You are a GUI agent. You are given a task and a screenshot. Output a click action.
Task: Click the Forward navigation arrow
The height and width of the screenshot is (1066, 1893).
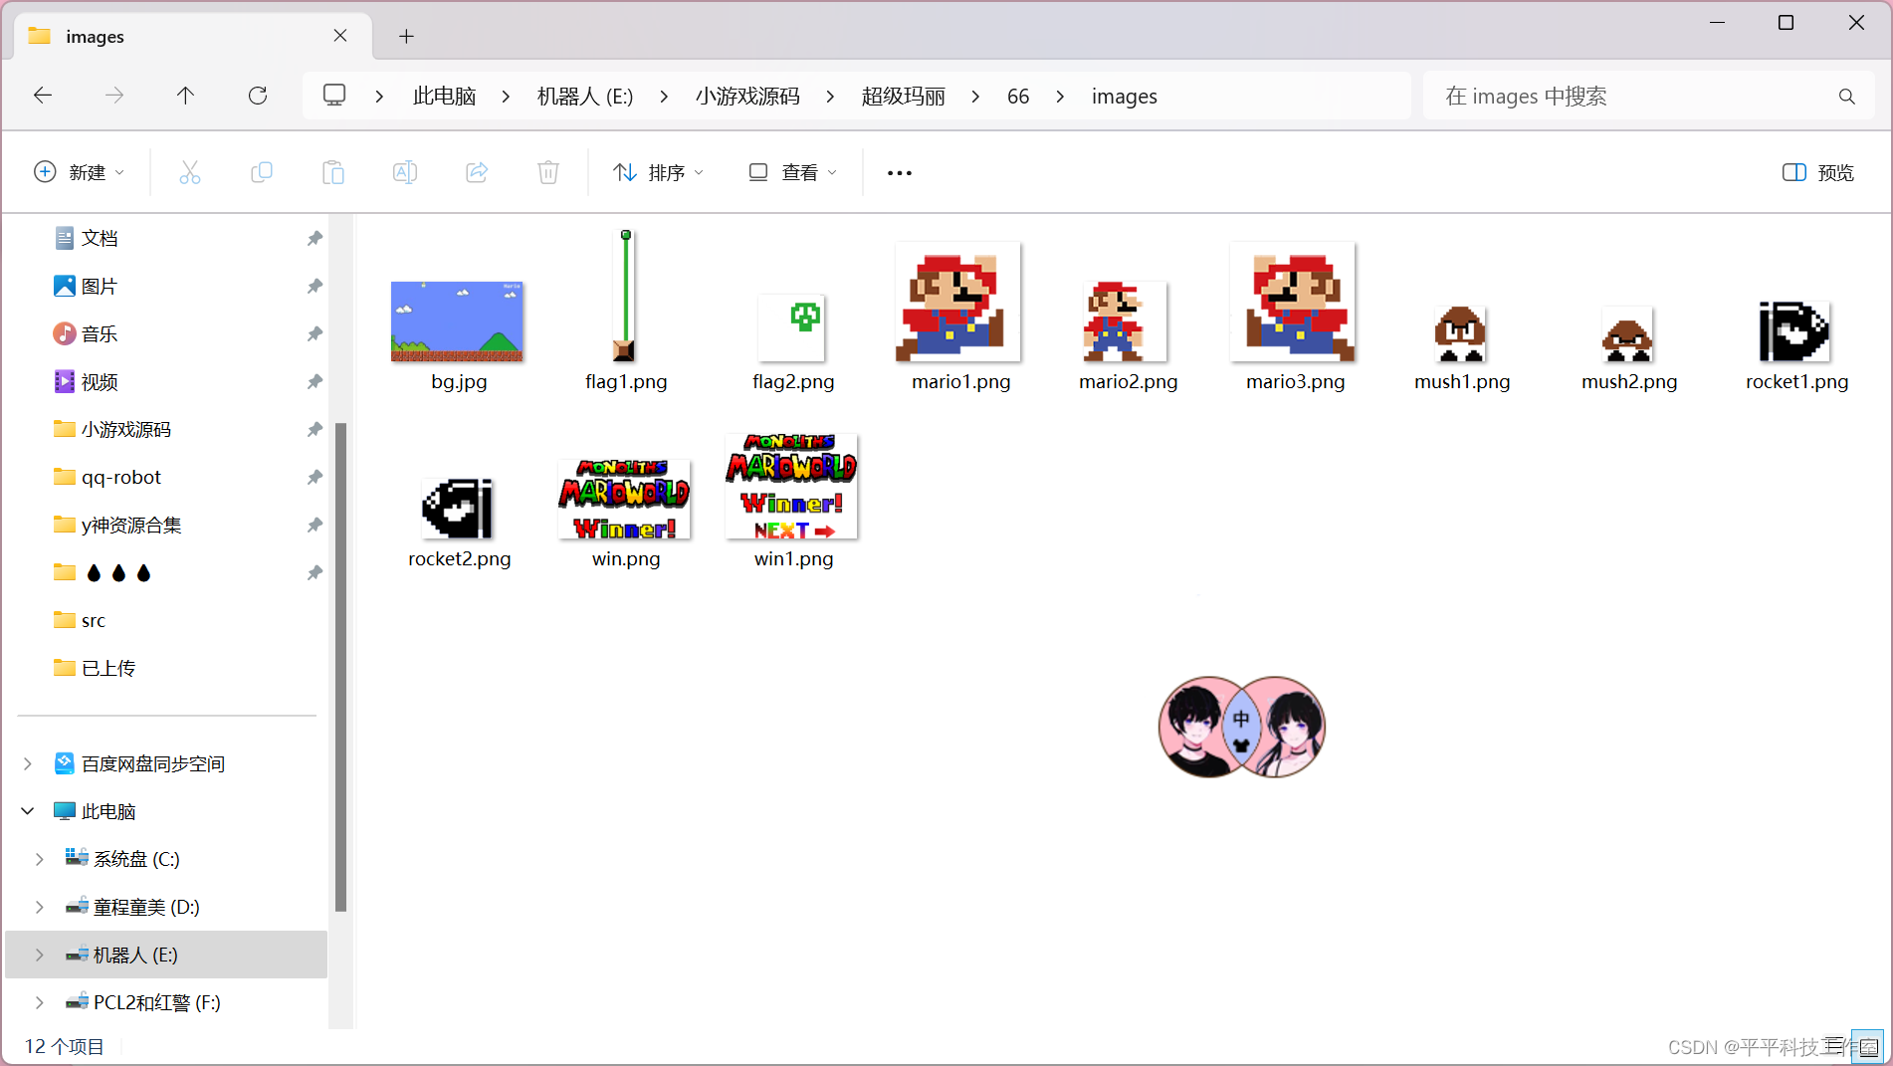click(x=114, y=96)
